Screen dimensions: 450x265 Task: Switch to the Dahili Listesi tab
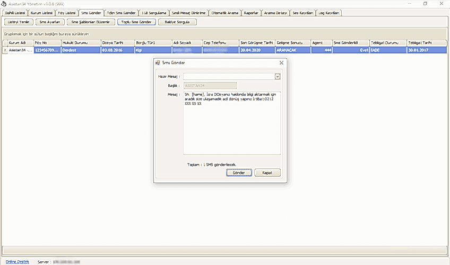coord(15,12)
